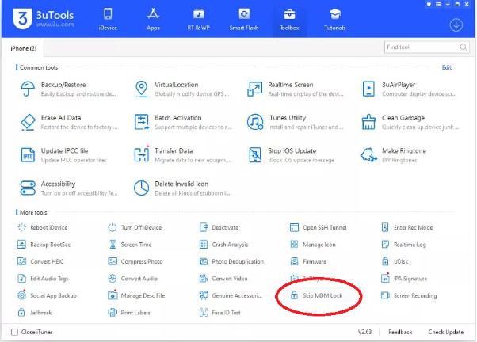Open the Delete Invalid Icon tool
The width and height of the screenshot is (477, 342).
(182, 188)
